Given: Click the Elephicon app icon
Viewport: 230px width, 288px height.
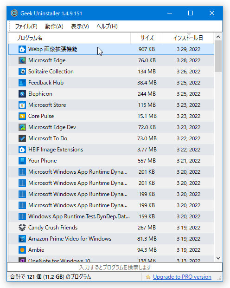Looking at the screenshot, I should pyautogui.click(x=22, y=94).
